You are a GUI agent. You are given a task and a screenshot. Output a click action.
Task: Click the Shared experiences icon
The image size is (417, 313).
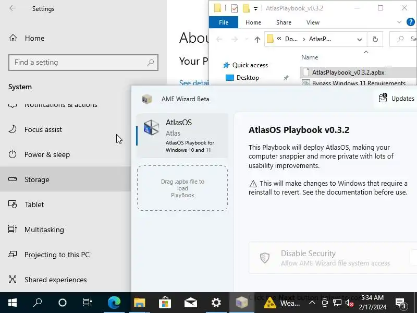pos(13,279)
